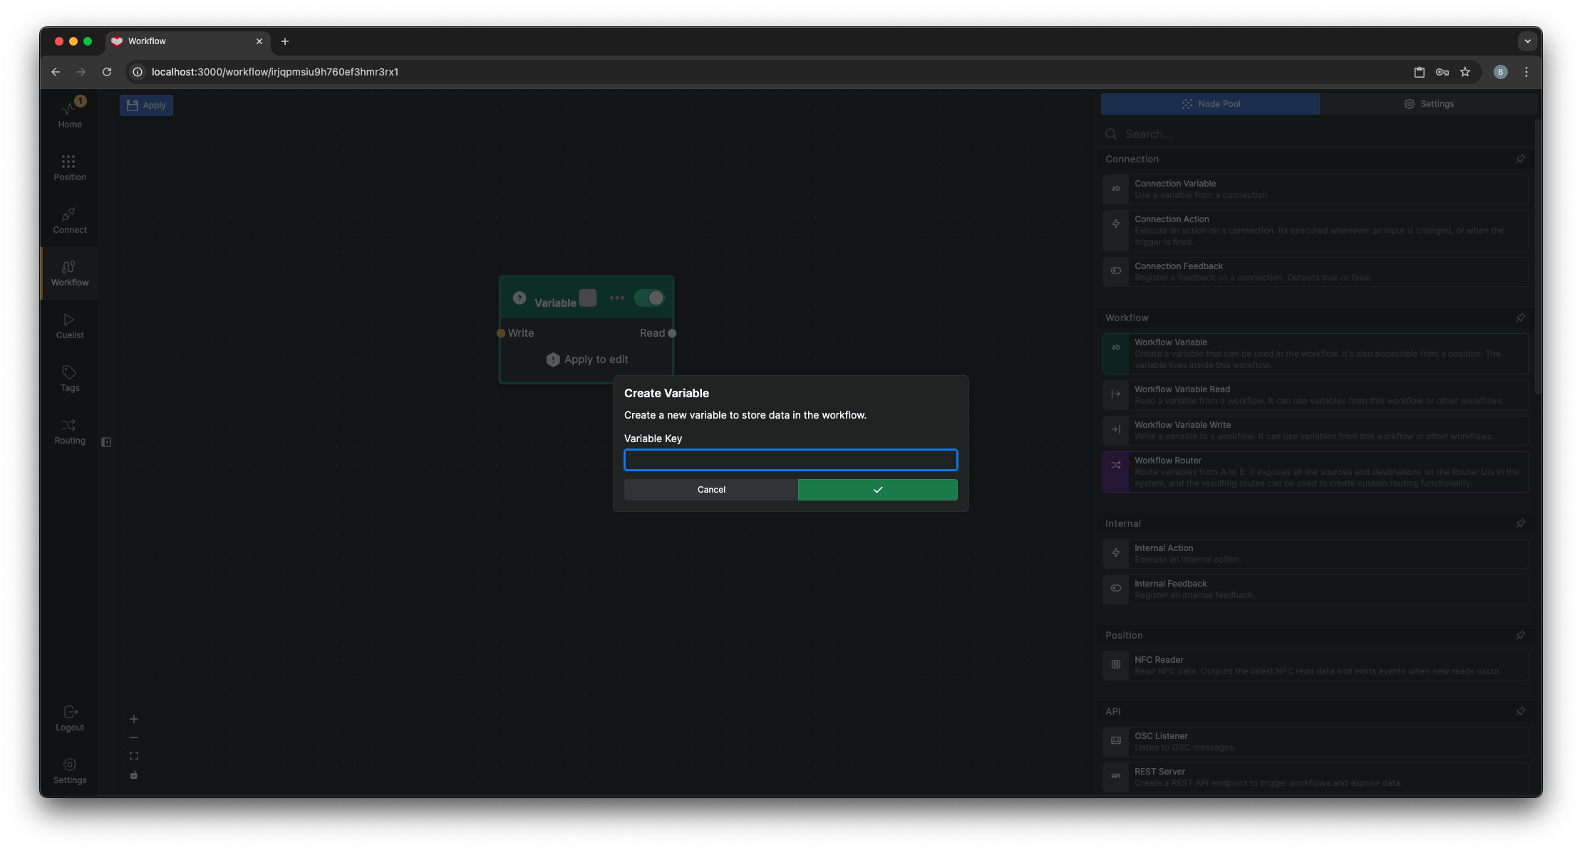The height and width of the screenshot is (850, 1582).
Task: Click the Read output handle
Action: 672,333
